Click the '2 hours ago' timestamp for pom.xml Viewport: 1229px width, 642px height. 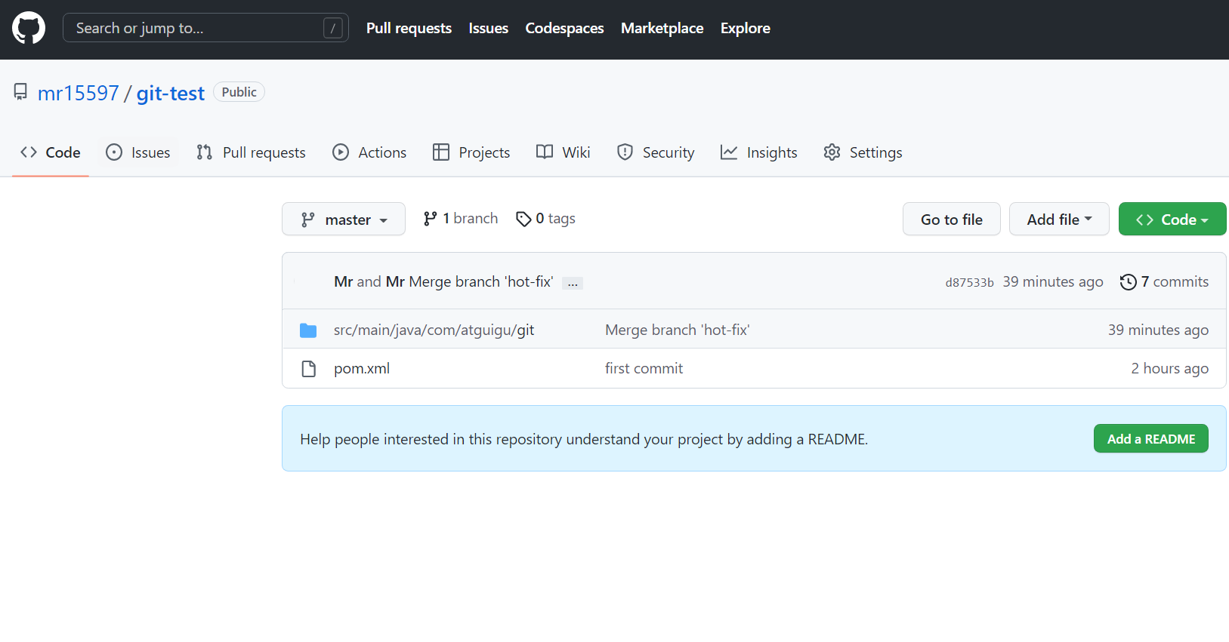click(1169, 368)
